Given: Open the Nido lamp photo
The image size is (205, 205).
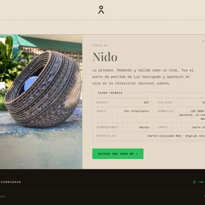Looking at the screenshot, I should pos(41,101).
